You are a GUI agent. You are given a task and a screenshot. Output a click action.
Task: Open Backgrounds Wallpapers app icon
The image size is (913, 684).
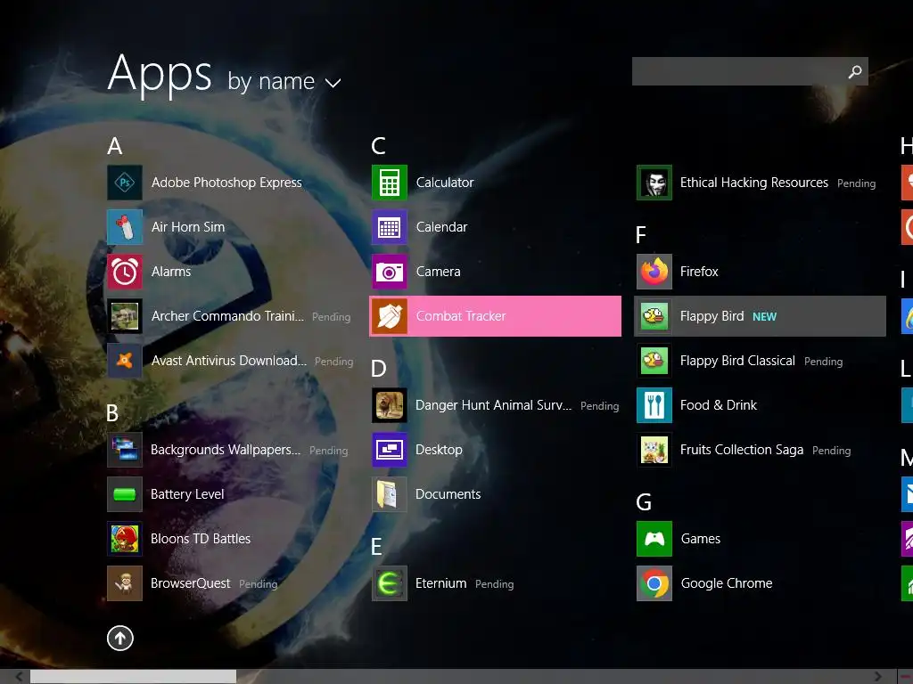(125, 450)
